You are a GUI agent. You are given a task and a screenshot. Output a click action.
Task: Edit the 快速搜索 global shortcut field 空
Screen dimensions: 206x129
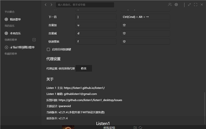tap(145, 41)
